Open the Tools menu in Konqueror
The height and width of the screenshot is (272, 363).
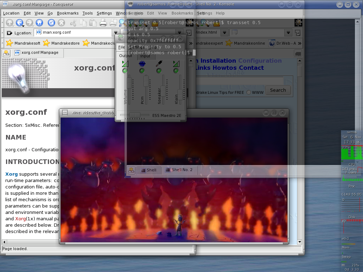coord(88,13)
